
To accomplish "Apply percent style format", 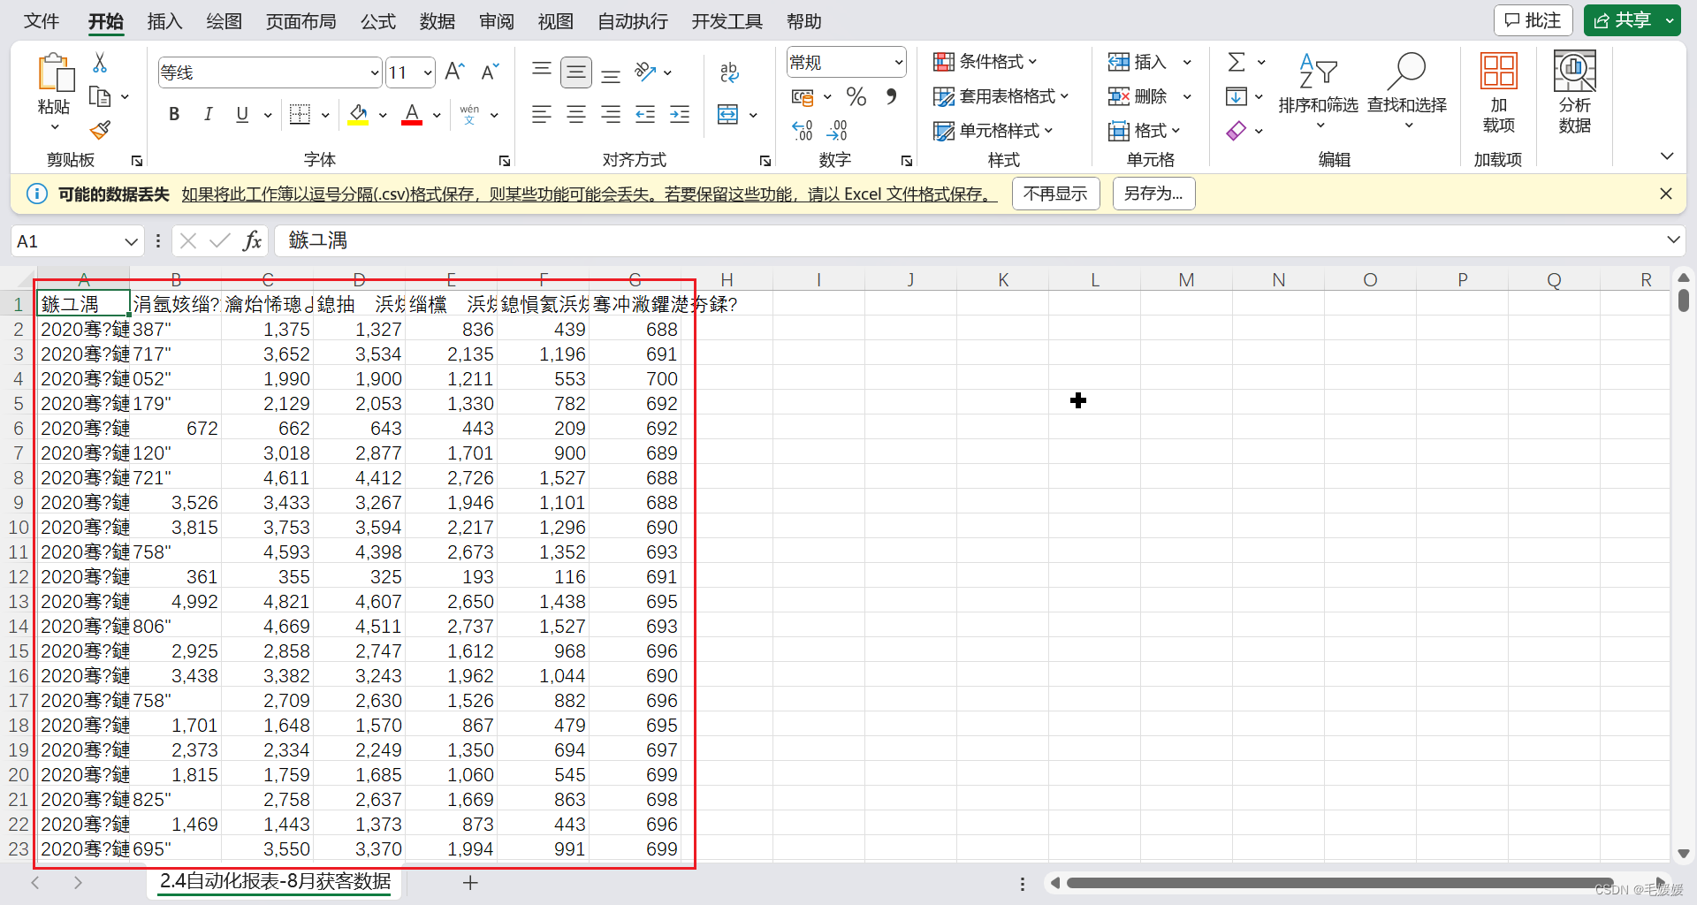I will click(856, 96).
